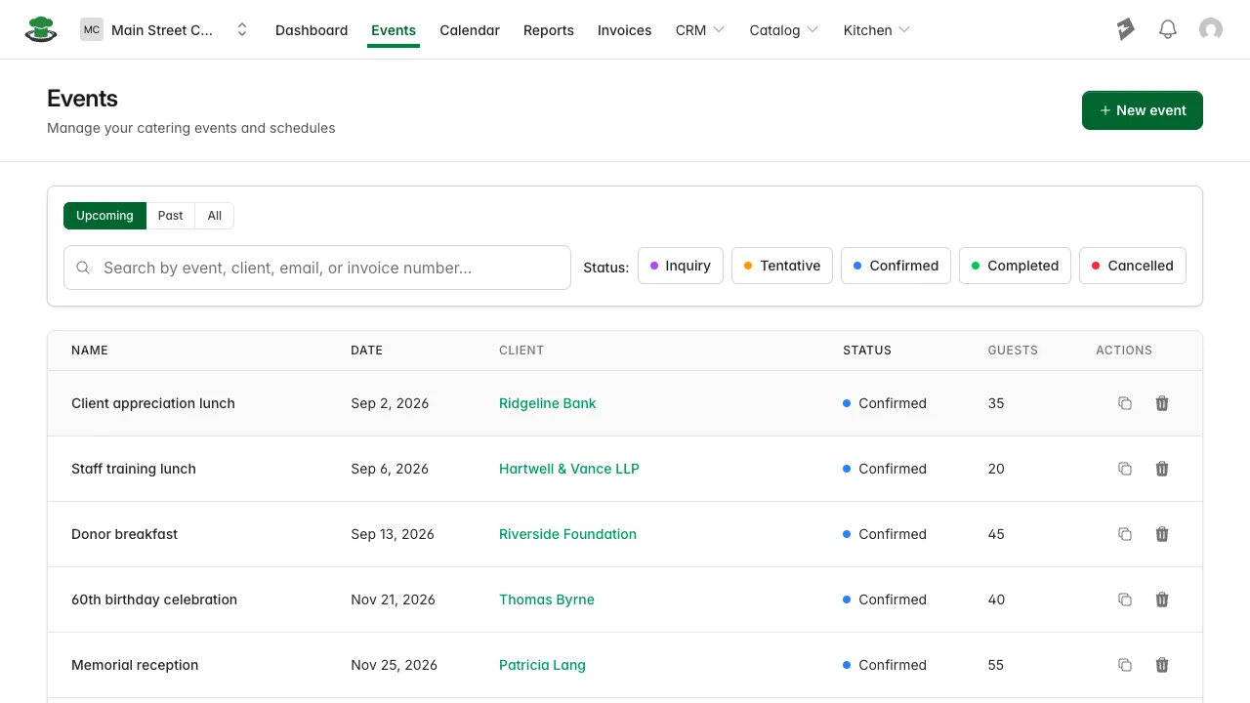Open the Ridgeline Bank client link
The image size is (1250, 703).
click(547, 403)
